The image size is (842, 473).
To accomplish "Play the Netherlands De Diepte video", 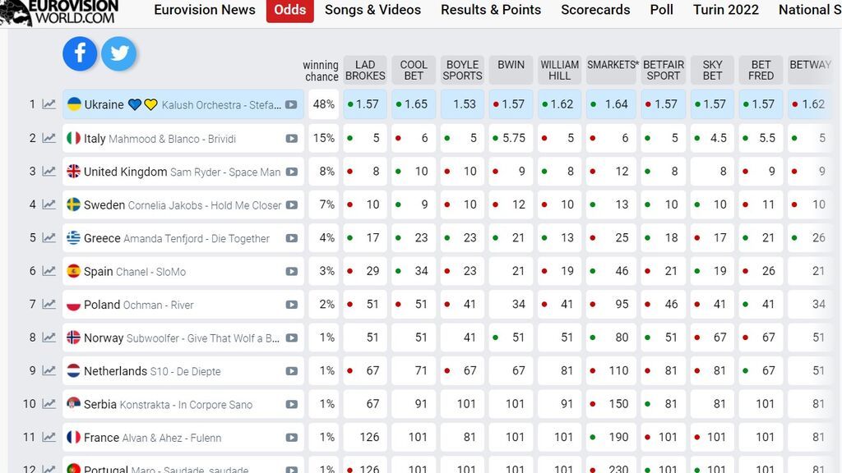I will coord(292,371).
